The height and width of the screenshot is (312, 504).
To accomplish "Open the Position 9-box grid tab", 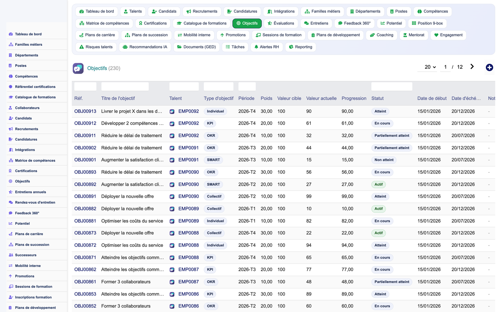I will click(427, 23).
